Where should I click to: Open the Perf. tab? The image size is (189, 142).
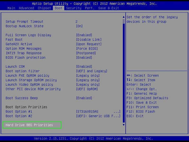click(x=89, y=8)
